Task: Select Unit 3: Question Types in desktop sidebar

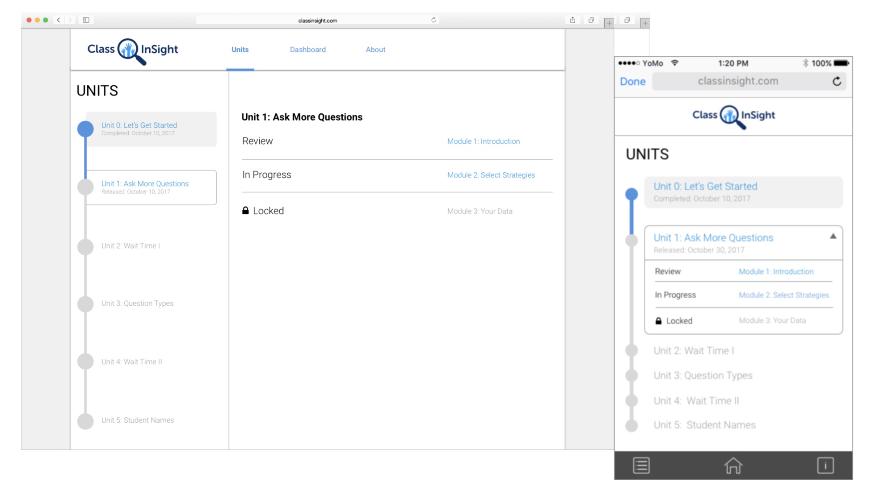Action: (137, 303)
